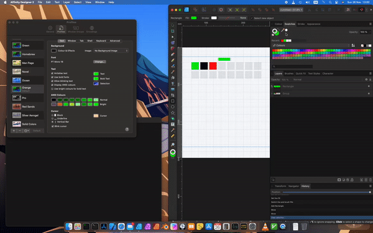The image size is (373, 233).
Task: Enable Use bright colours for bold text
Action: click(x=52, y=89)
